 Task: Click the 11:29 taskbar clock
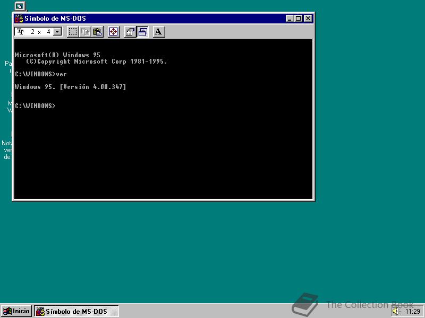(x=413, y=312)
